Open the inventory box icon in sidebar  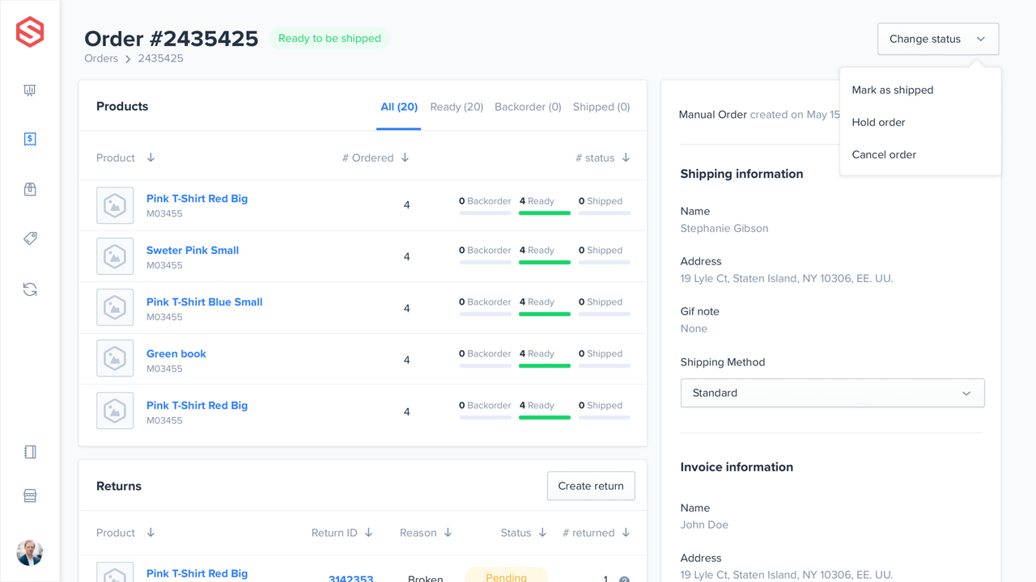(x=30, y=189)
